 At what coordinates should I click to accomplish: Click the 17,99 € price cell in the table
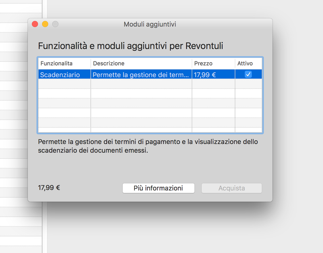[x=214, y=74]
